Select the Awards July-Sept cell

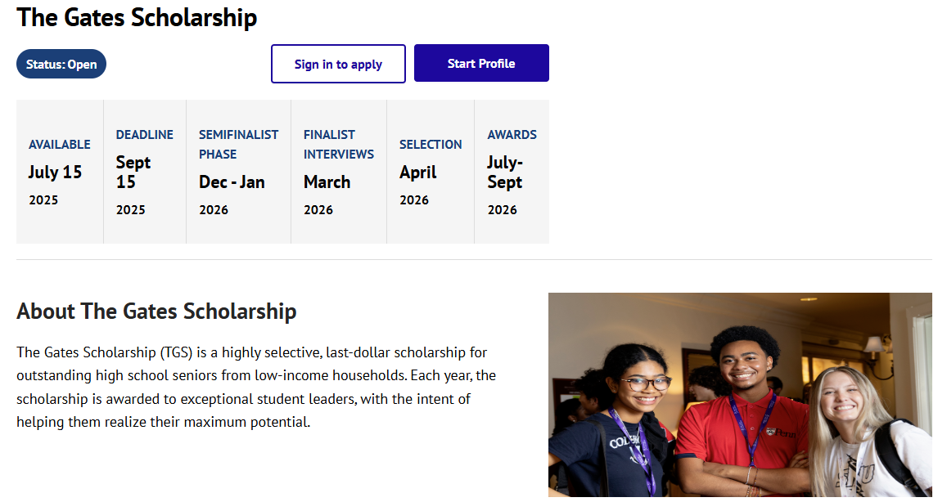(x=512, y=172)
